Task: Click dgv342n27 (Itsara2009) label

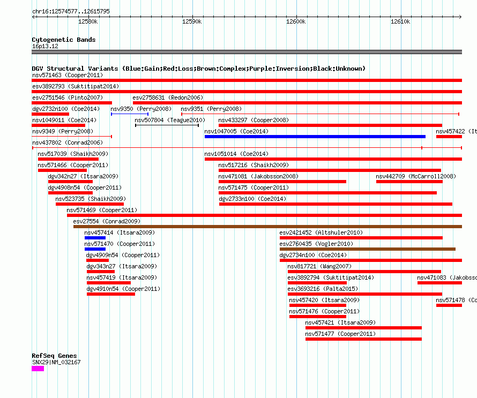Action: coord(83,176)
